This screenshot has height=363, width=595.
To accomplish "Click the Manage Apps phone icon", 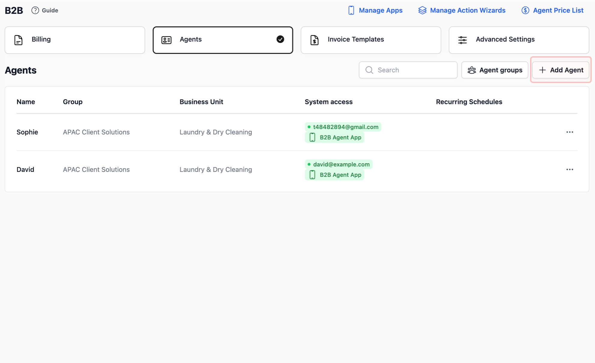I will (x=351, y=10).
